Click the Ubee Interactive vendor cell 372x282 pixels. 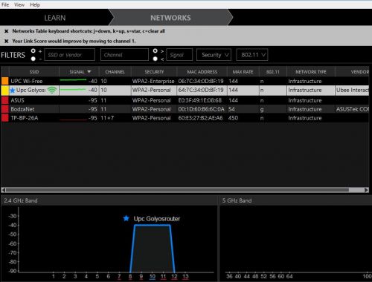(x=352, y=90)
